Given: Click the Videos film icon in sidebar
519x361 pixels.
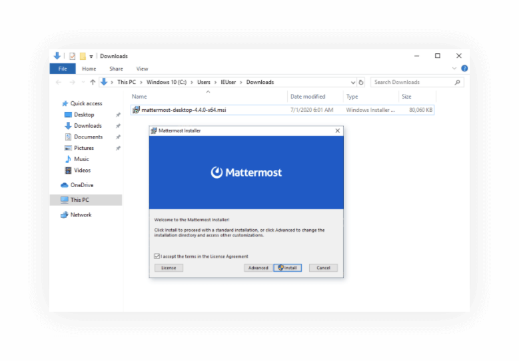Looking at the screenshot, I should point(68,170).
